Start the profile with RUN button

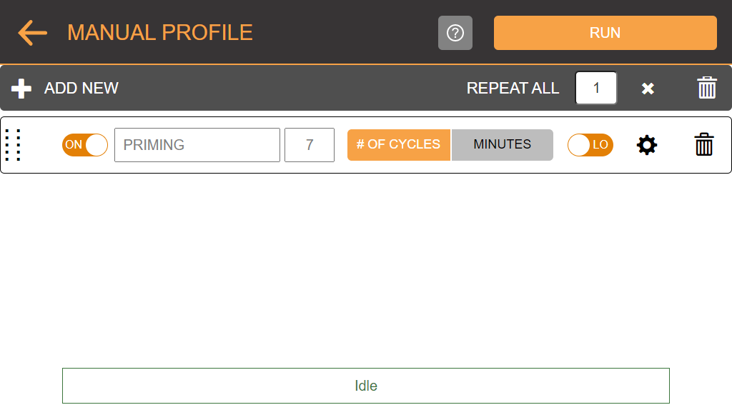click(x=605, y=33)
